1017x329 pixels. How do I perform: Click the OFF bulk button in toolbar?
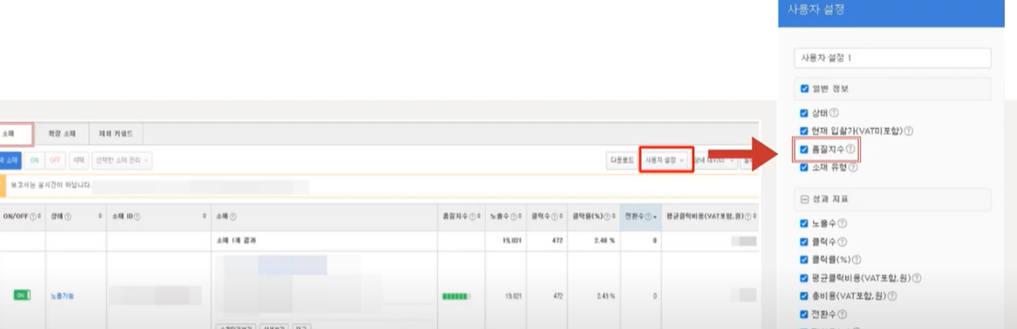pos(55,160)
